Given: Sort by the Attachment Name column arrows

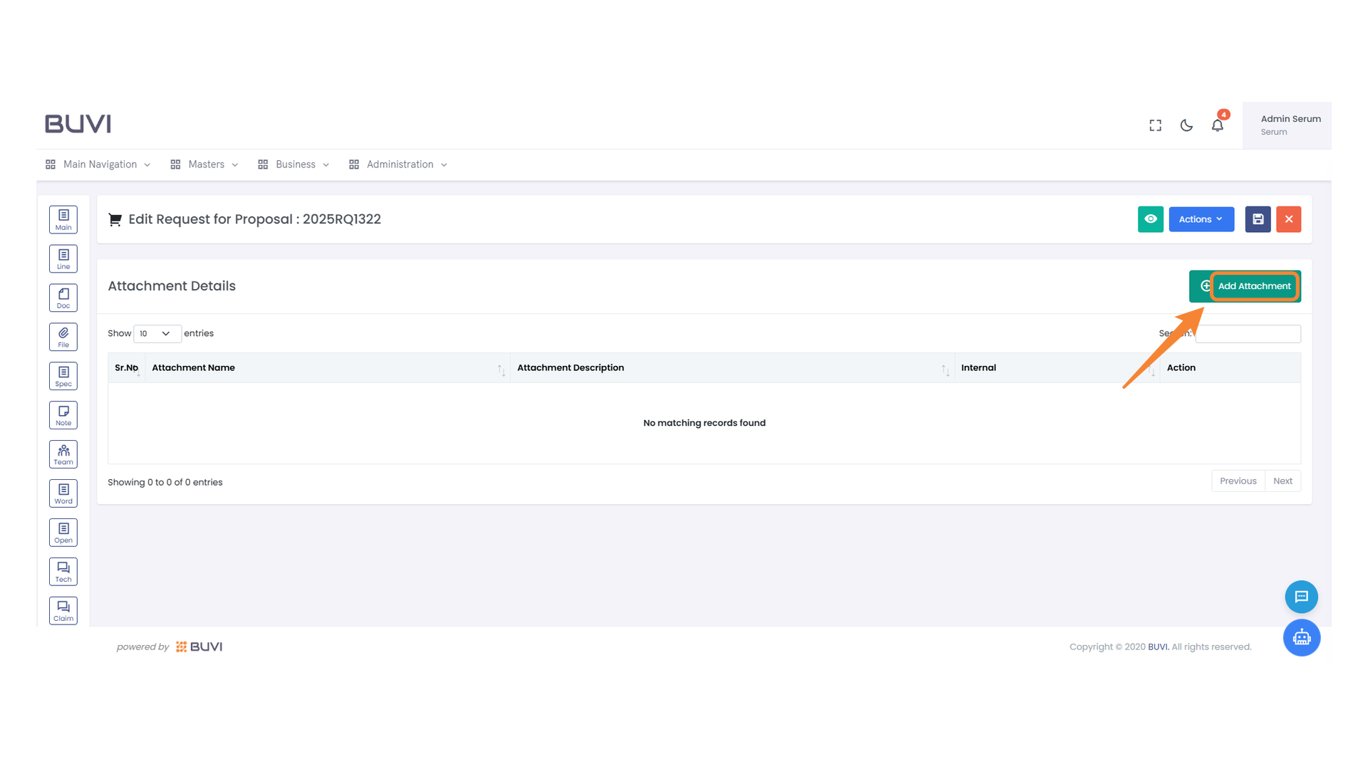Looking at the screenshot, I should [501, 370].
